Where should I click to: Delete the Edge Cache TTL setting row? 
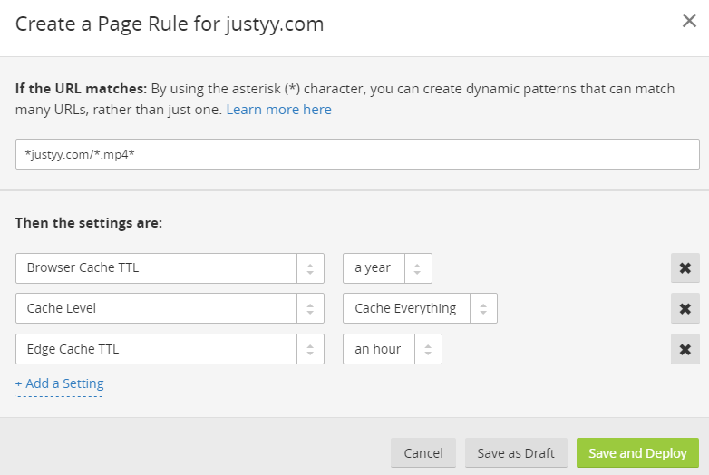pos(685,349)
